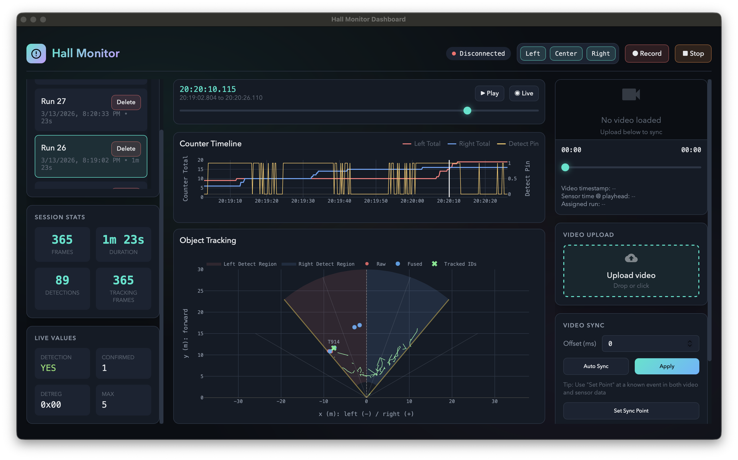Hide Fused points in tracking legend

click(x=409, y=264)
